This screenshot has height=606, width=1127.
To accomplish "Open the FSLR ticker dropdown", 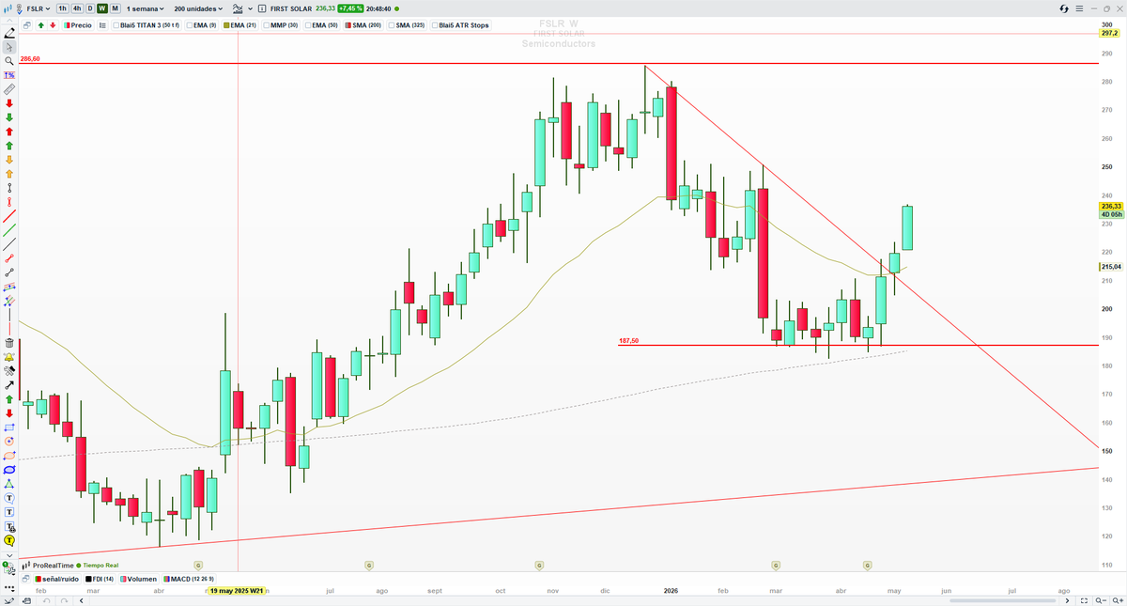I will [39, 8].
